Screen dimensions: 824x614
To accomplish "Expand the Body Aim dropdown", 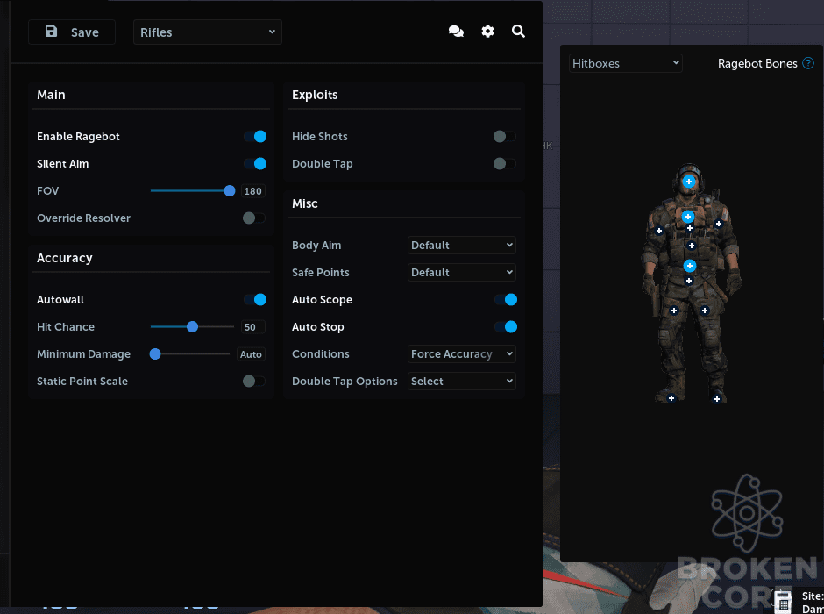I will (x=462, y=246).
